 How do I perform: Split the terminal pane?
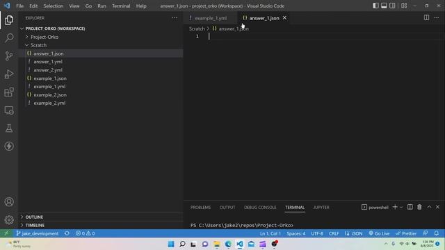tap(410, 207)
